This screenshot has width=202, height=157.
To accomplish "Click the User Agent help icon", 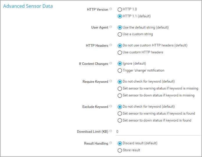I will coord(111,27).
